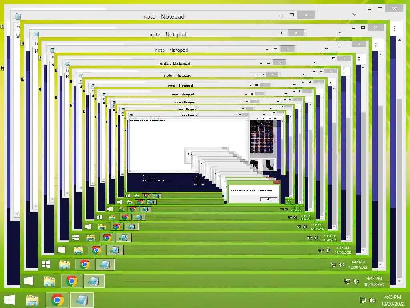Maximize the outermost note - Notepad window
This screenshot has width=410, height=308.
(292, 15)
